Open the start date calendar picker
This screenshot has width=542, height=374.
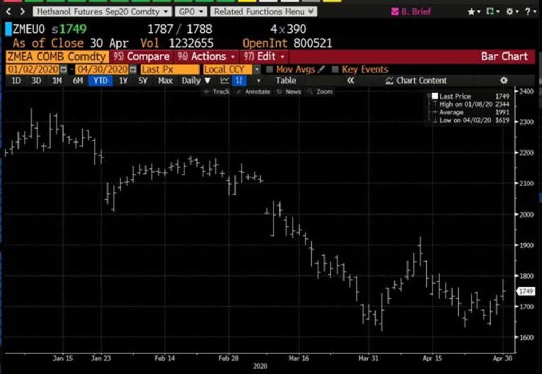[64, 69]
